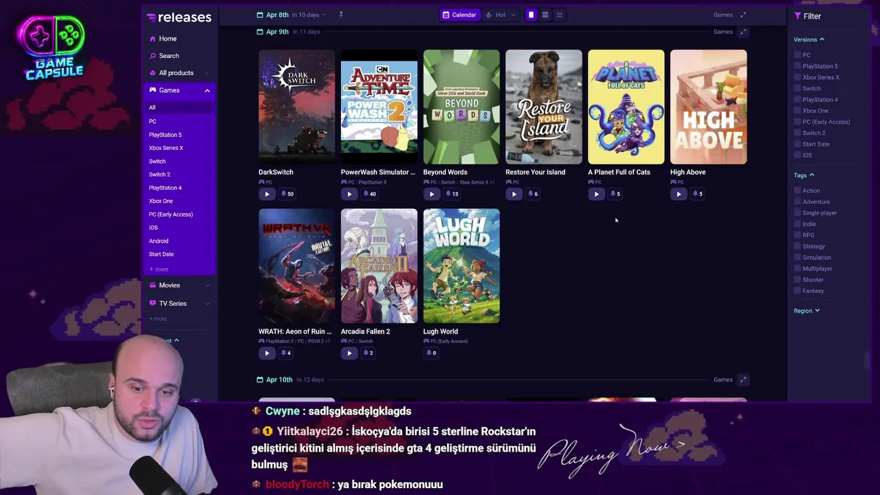Image resolution: width=880 pixels, height=495 pixels.
Task: Click the bell icon under High Above
Action: (697, 194)
